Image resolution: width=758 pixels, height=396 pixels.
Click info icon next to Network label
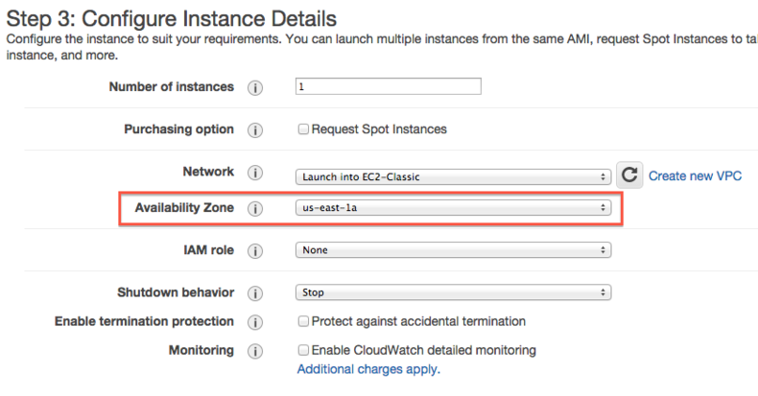coord(255,174)
